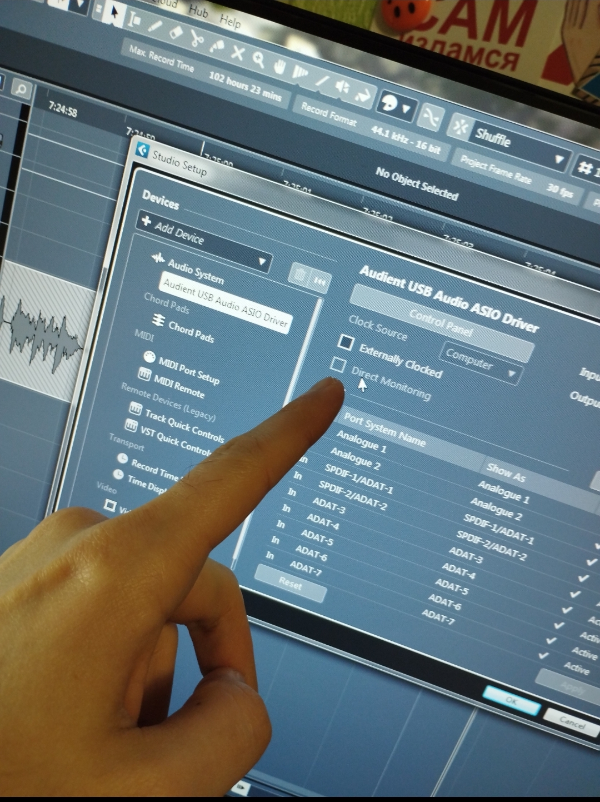Click the 30 fps project frame rate value
Screen dimensions: 600x802
click(559, 191)
